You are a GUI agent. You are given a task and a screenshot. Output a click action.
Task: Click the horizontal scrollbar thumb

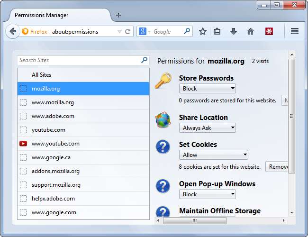(195, 220)
